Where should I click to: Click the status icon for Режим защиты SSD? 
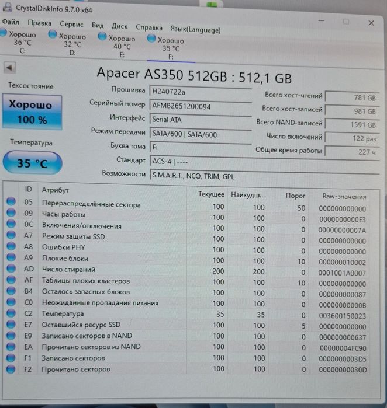[11, 235]
